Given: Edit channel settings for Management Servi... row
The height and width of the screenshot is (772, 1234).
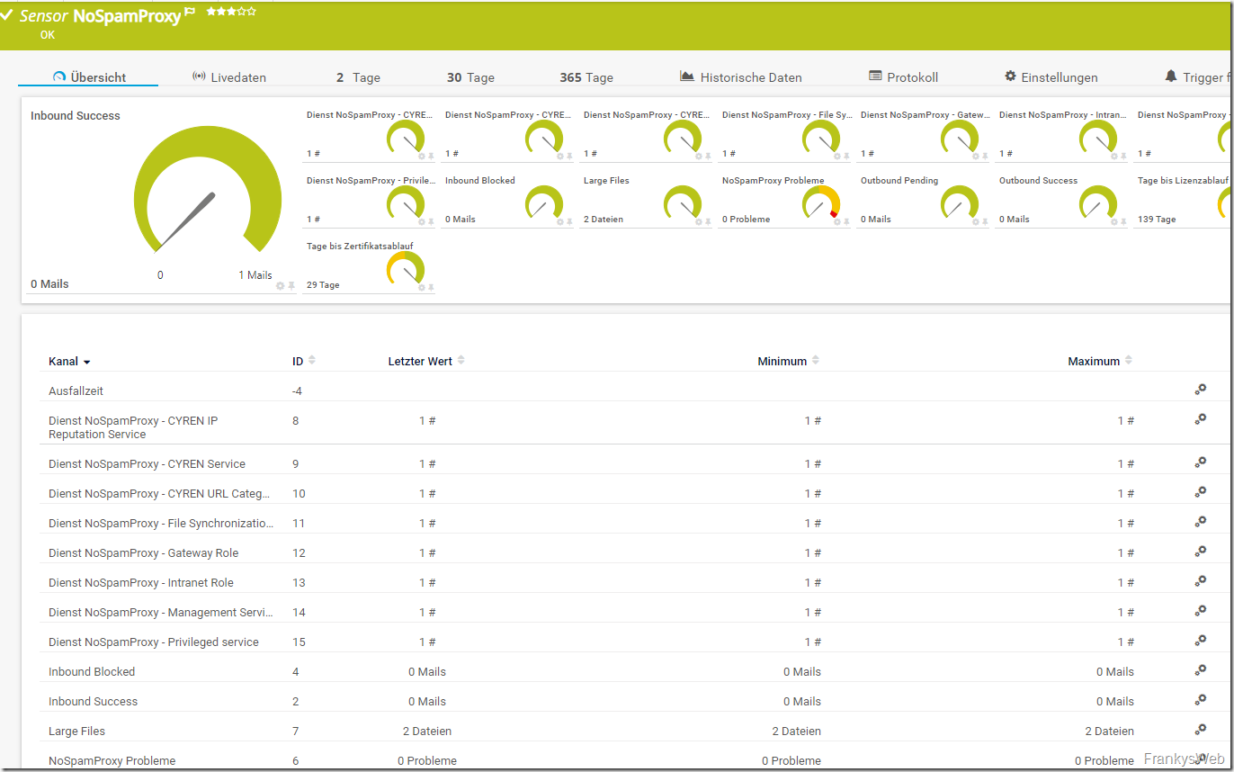Looking at the screenshot, I should point(1200,610).
